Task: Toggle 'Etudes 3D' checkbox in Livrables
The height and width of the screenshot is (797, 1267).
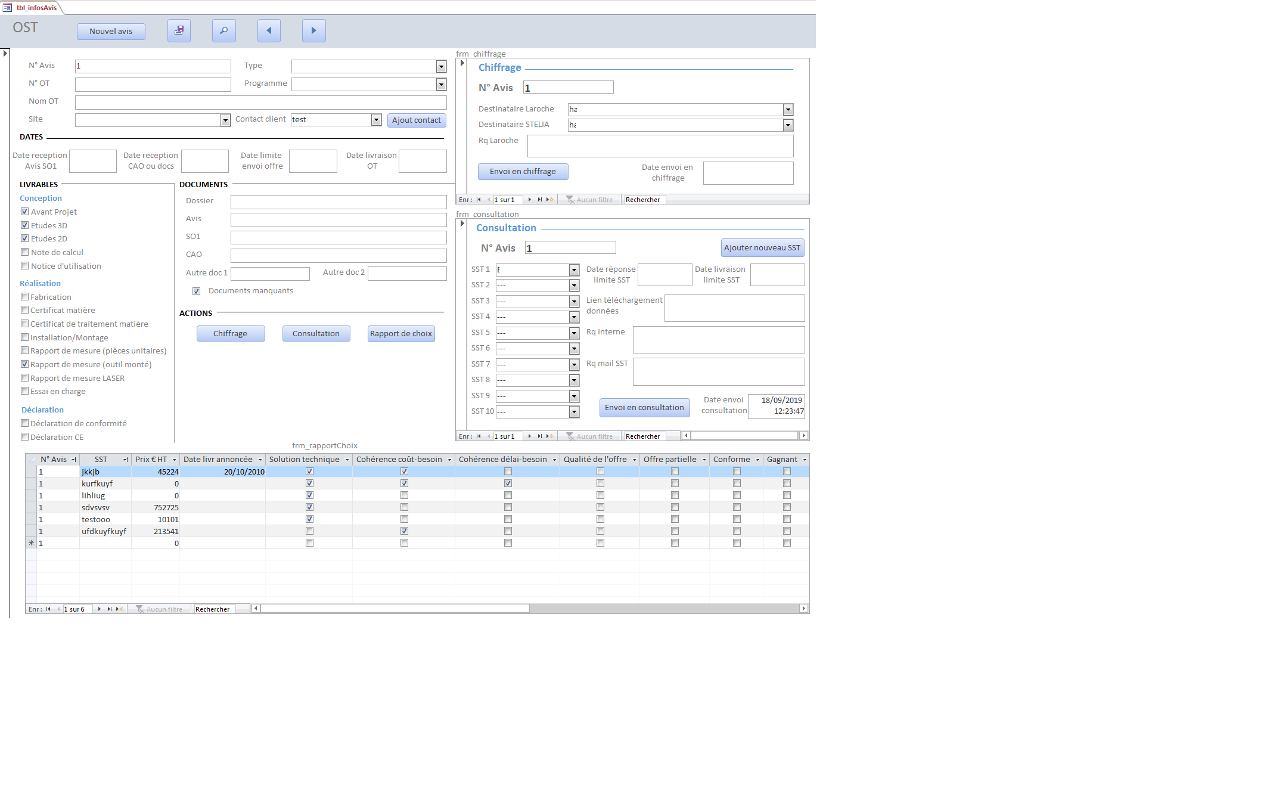Action: point(25,225)
